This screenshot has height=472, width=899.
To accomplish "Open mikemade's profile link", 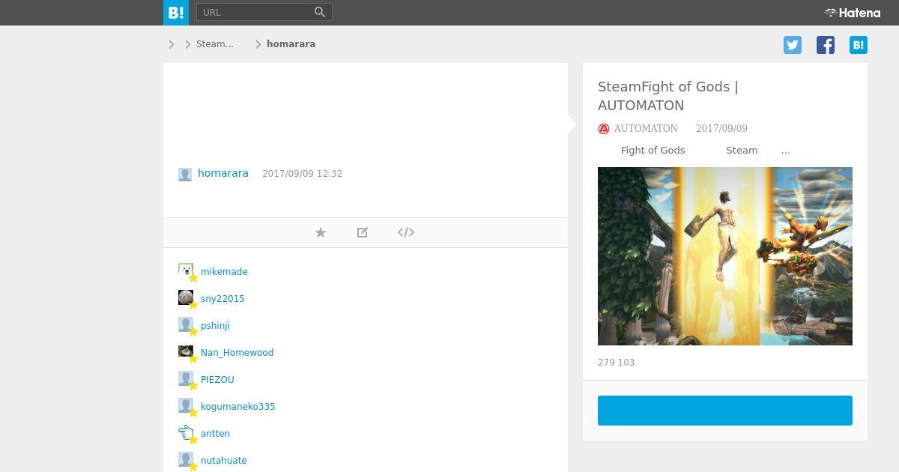I will (x=224, y=272).
